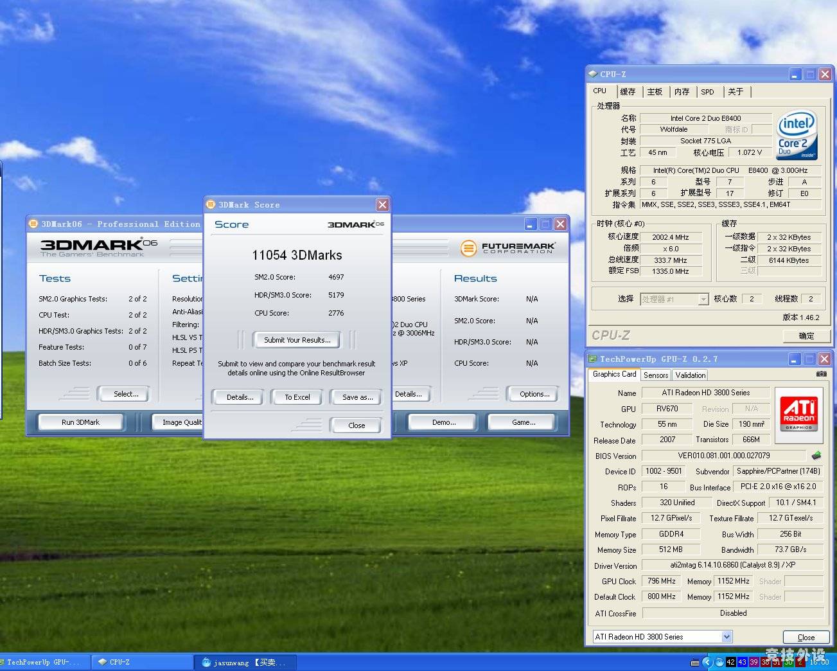Click the Demo button in 3DMark06
Image resolution: width=837 pixels, height=671 pixels.
coord(442,422)
